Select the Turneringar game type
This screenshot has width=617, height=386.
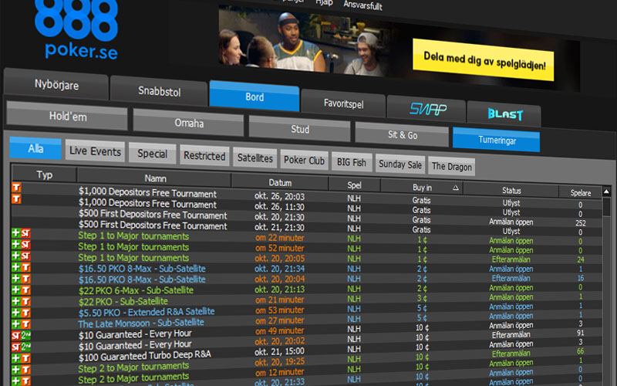(497, 140)
